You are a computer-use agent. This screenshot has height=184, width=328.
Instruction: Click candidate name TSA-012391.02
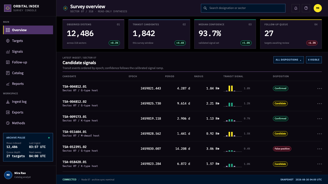point(75,147)
